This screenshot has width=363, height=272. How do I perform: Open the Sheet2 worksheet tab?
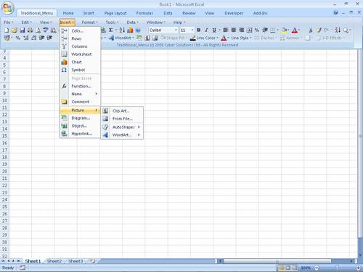pyautogui.click(x=54, y=261)
